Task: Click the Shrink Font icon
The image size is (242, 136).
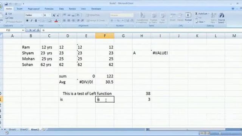Action: pos(58,15)
